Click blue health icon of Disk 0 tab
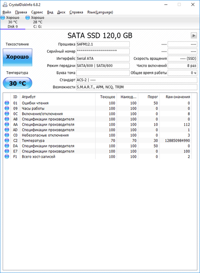Image resolution: width=200 pixels, height=273 pixels. pos(3,17)
